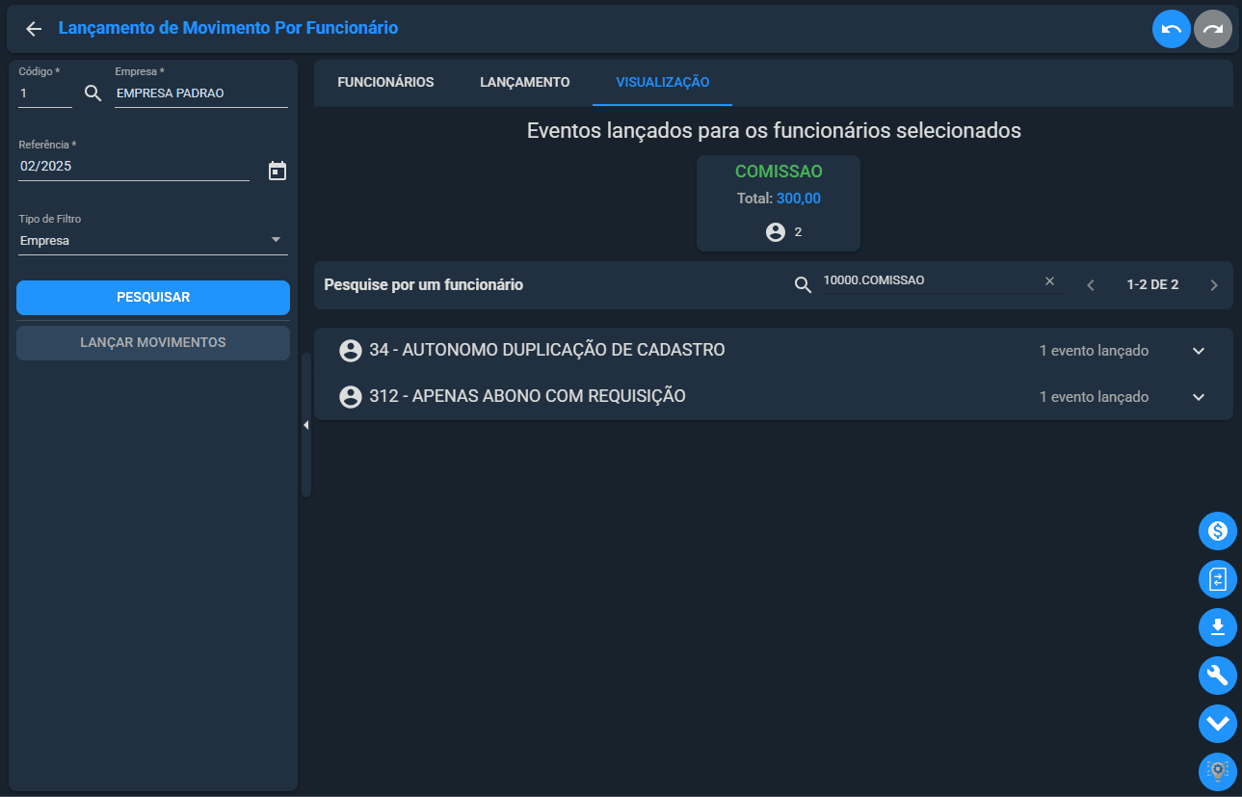Viewport: 1242px width, 797px height.
Task: Open the calendar picker for Referência
Action: [x=277, y=171]
